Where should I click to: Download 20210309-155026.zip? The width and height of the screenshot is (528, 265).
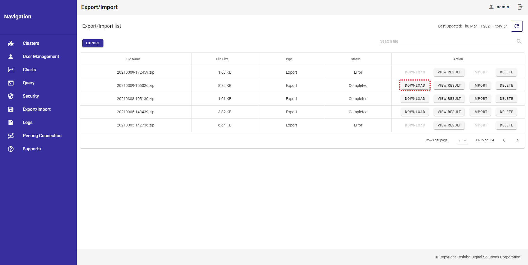[415, 85]
